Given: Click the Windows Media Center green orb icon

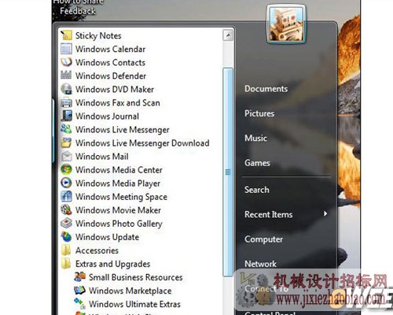Looking at the screenshot, I should tap(66, 169).
